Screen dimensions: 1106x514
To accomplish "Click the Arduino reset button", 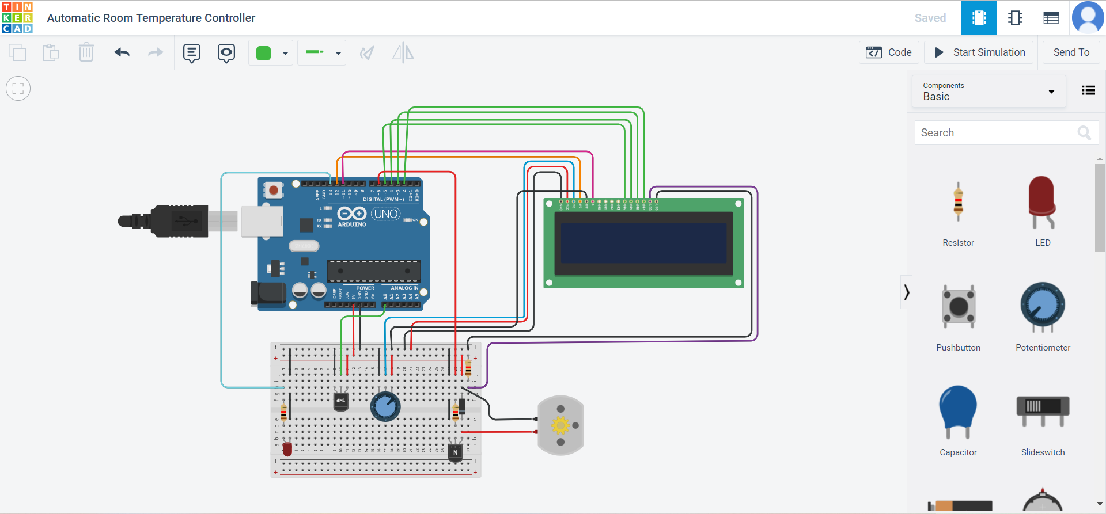I will click(x=274, y=190).
